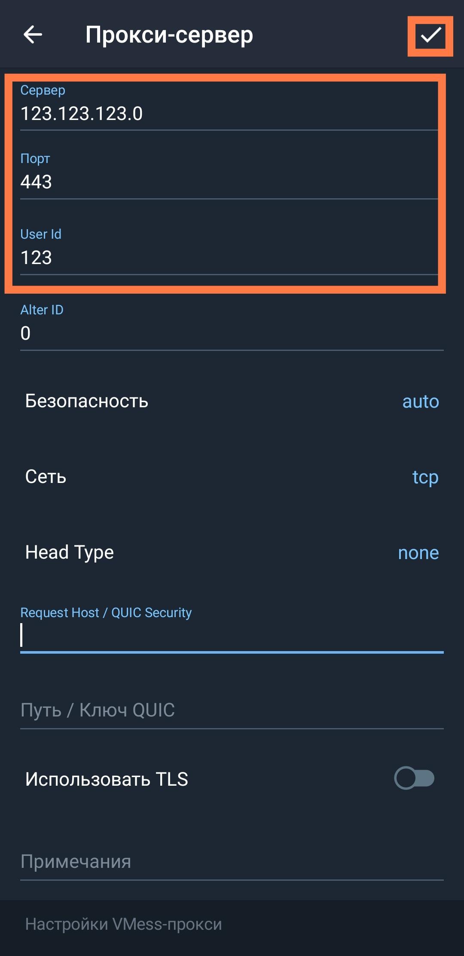Edit the Сервер address 123.123.123.0
464x956 pixels.
[172, 114]
